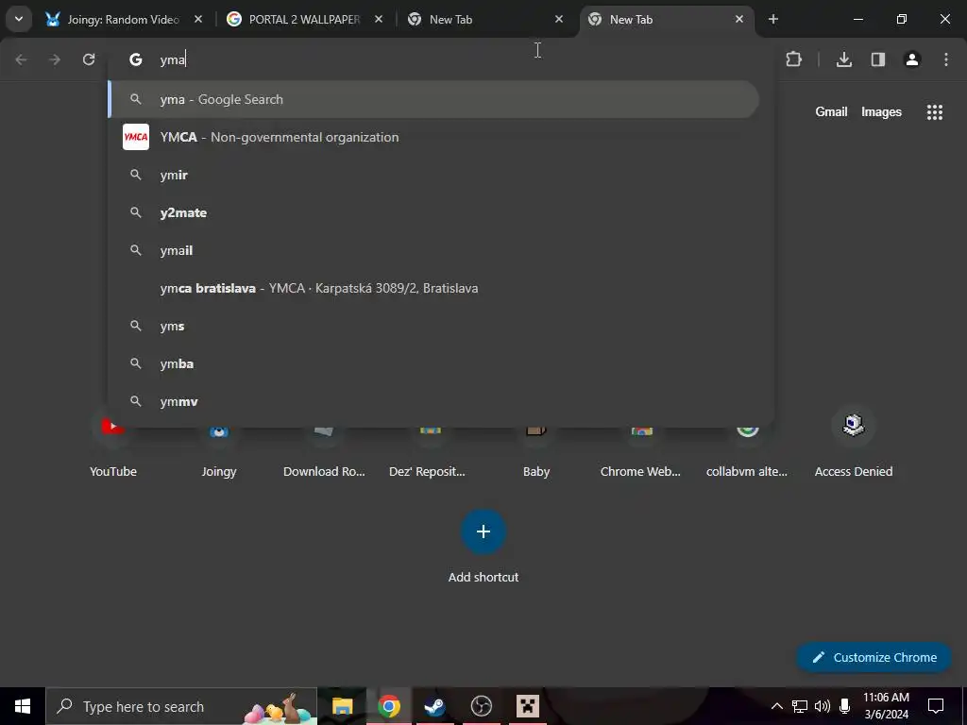
Task: Choose the 'ymca bratislava' suggestion
Action: coord(433,288)
